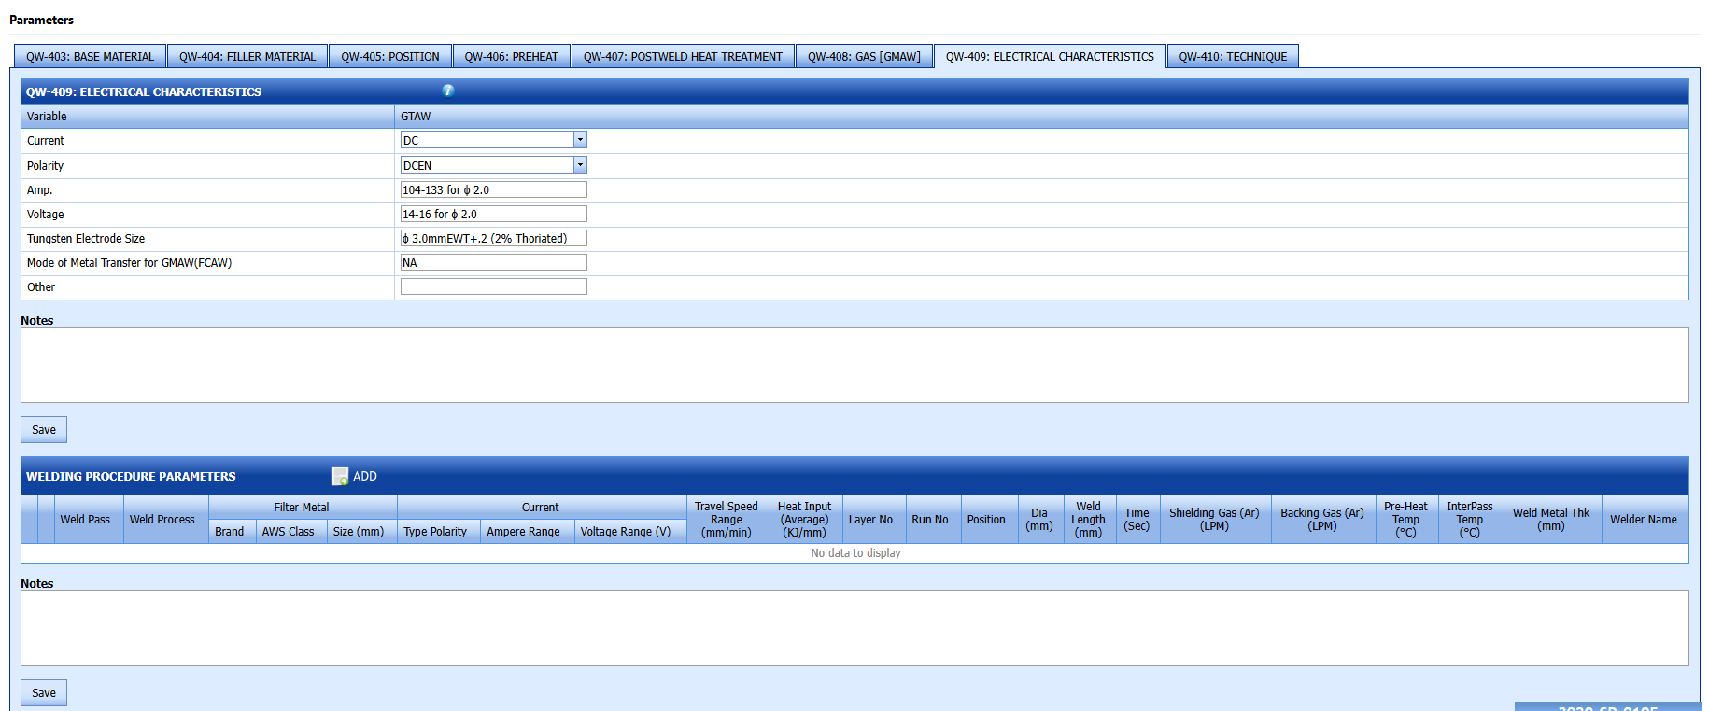The image size is (1709, 711).
Task: Open QW-407: Postweld Heat Treatment tab
Action: coord(683,57)
